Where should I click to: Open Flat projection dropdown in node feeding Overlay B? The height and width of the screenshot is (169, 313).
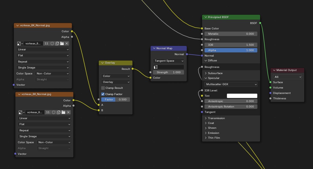(x=44, y=124)
